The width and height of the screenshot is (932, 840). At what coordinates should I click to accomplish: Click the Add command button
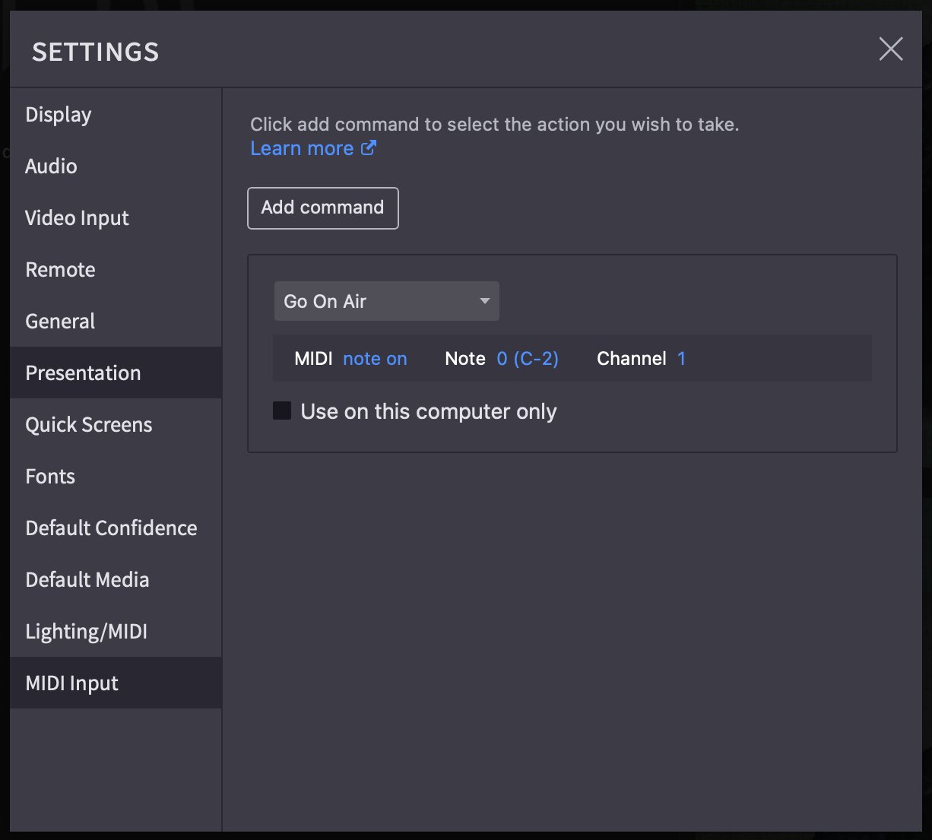[323, 208]
